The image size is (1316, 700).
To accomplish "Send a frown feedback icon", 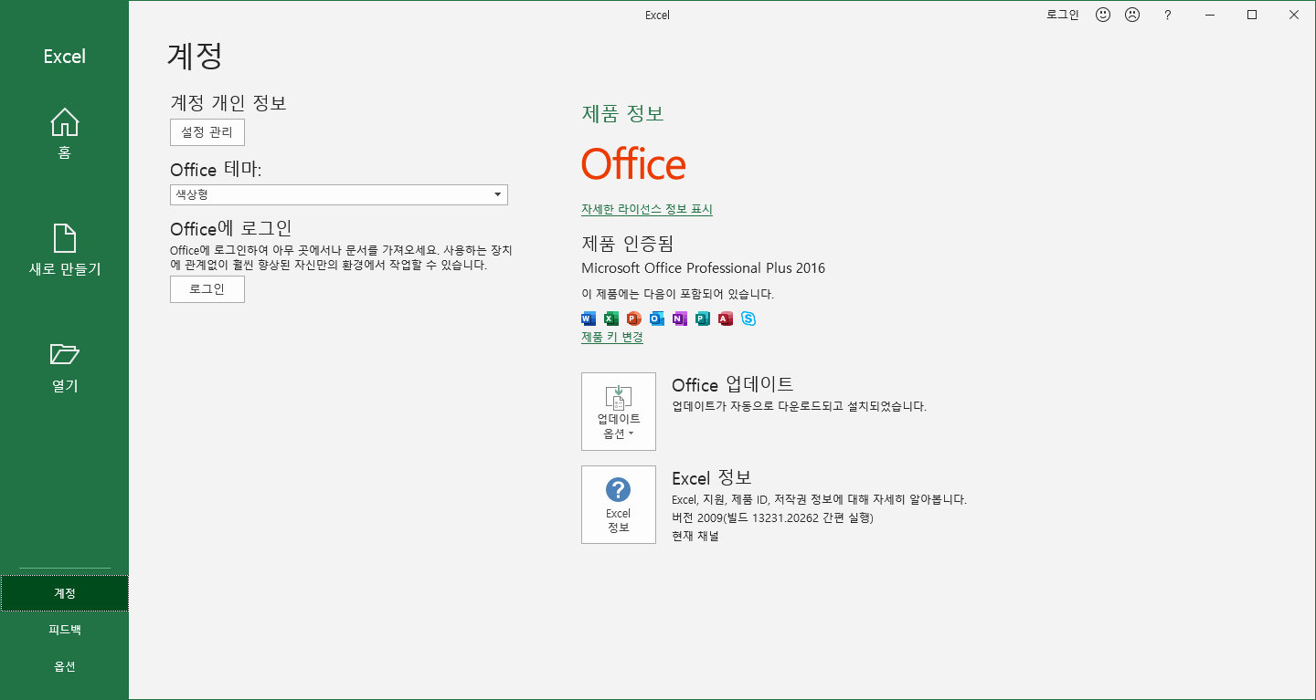I will pos(1132,15).
